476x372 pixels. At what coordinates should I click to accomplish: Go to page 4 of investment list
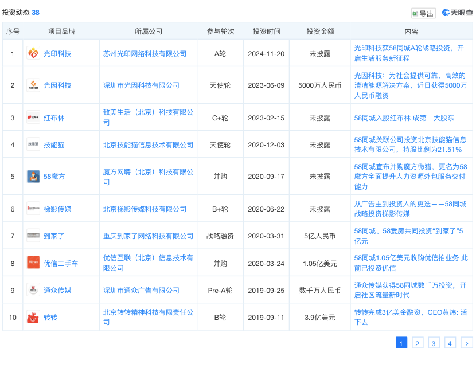tap(450, 343)
